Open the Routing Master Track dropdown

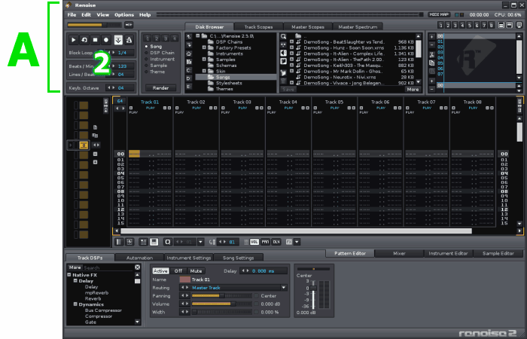pyautogui.click(x=284, y=288)
